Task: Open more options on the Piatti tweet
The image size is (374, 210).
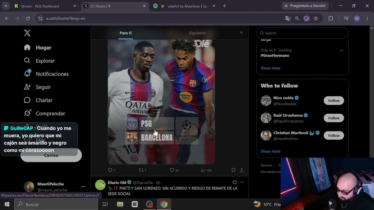Action: (x=242, y=182)
